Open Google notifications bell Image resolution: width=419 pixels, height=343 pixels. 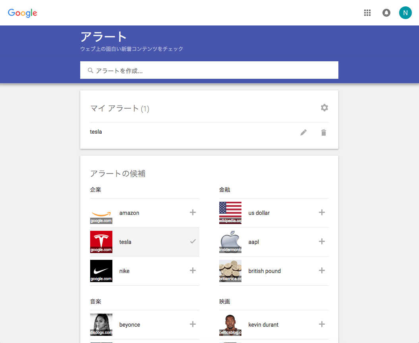pyautogui.click(x=386, y=13)
